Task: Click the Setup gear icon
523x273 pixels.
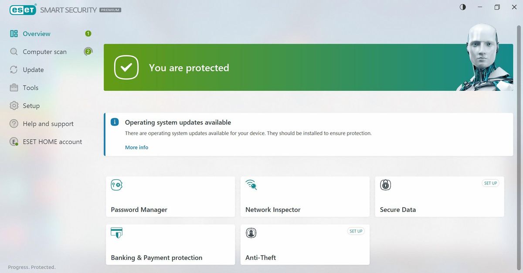Action: pos(14,106)
